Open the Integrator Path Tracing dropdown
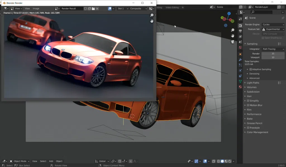This screenshot has height=167, width=286. pos(273,49)
